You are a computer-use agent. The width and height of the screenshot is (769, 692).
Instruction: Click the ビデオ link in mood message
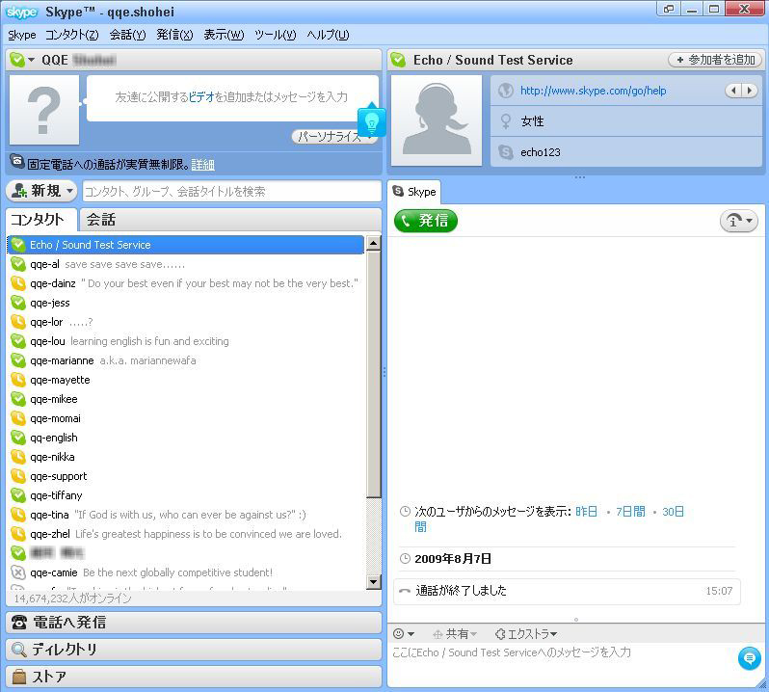click(x=201, y=97)
